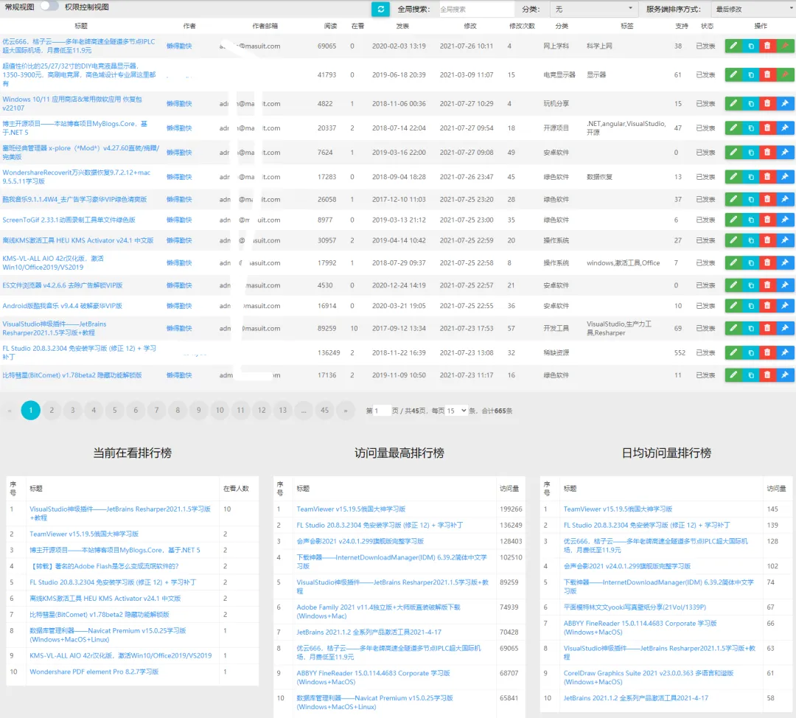Jump to last page 45

(x=325, y=411)
